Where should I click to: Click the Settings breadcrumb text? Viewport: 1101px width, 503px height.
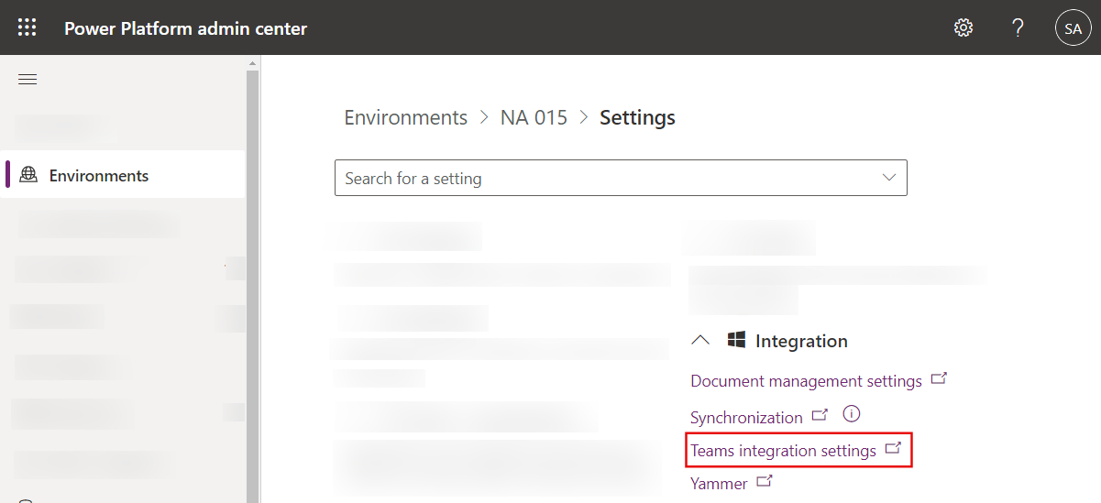[x=637, y=117]
